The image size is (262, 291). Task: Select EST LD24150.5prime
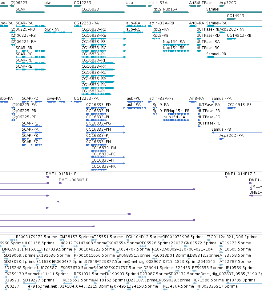tap(129, 289)
